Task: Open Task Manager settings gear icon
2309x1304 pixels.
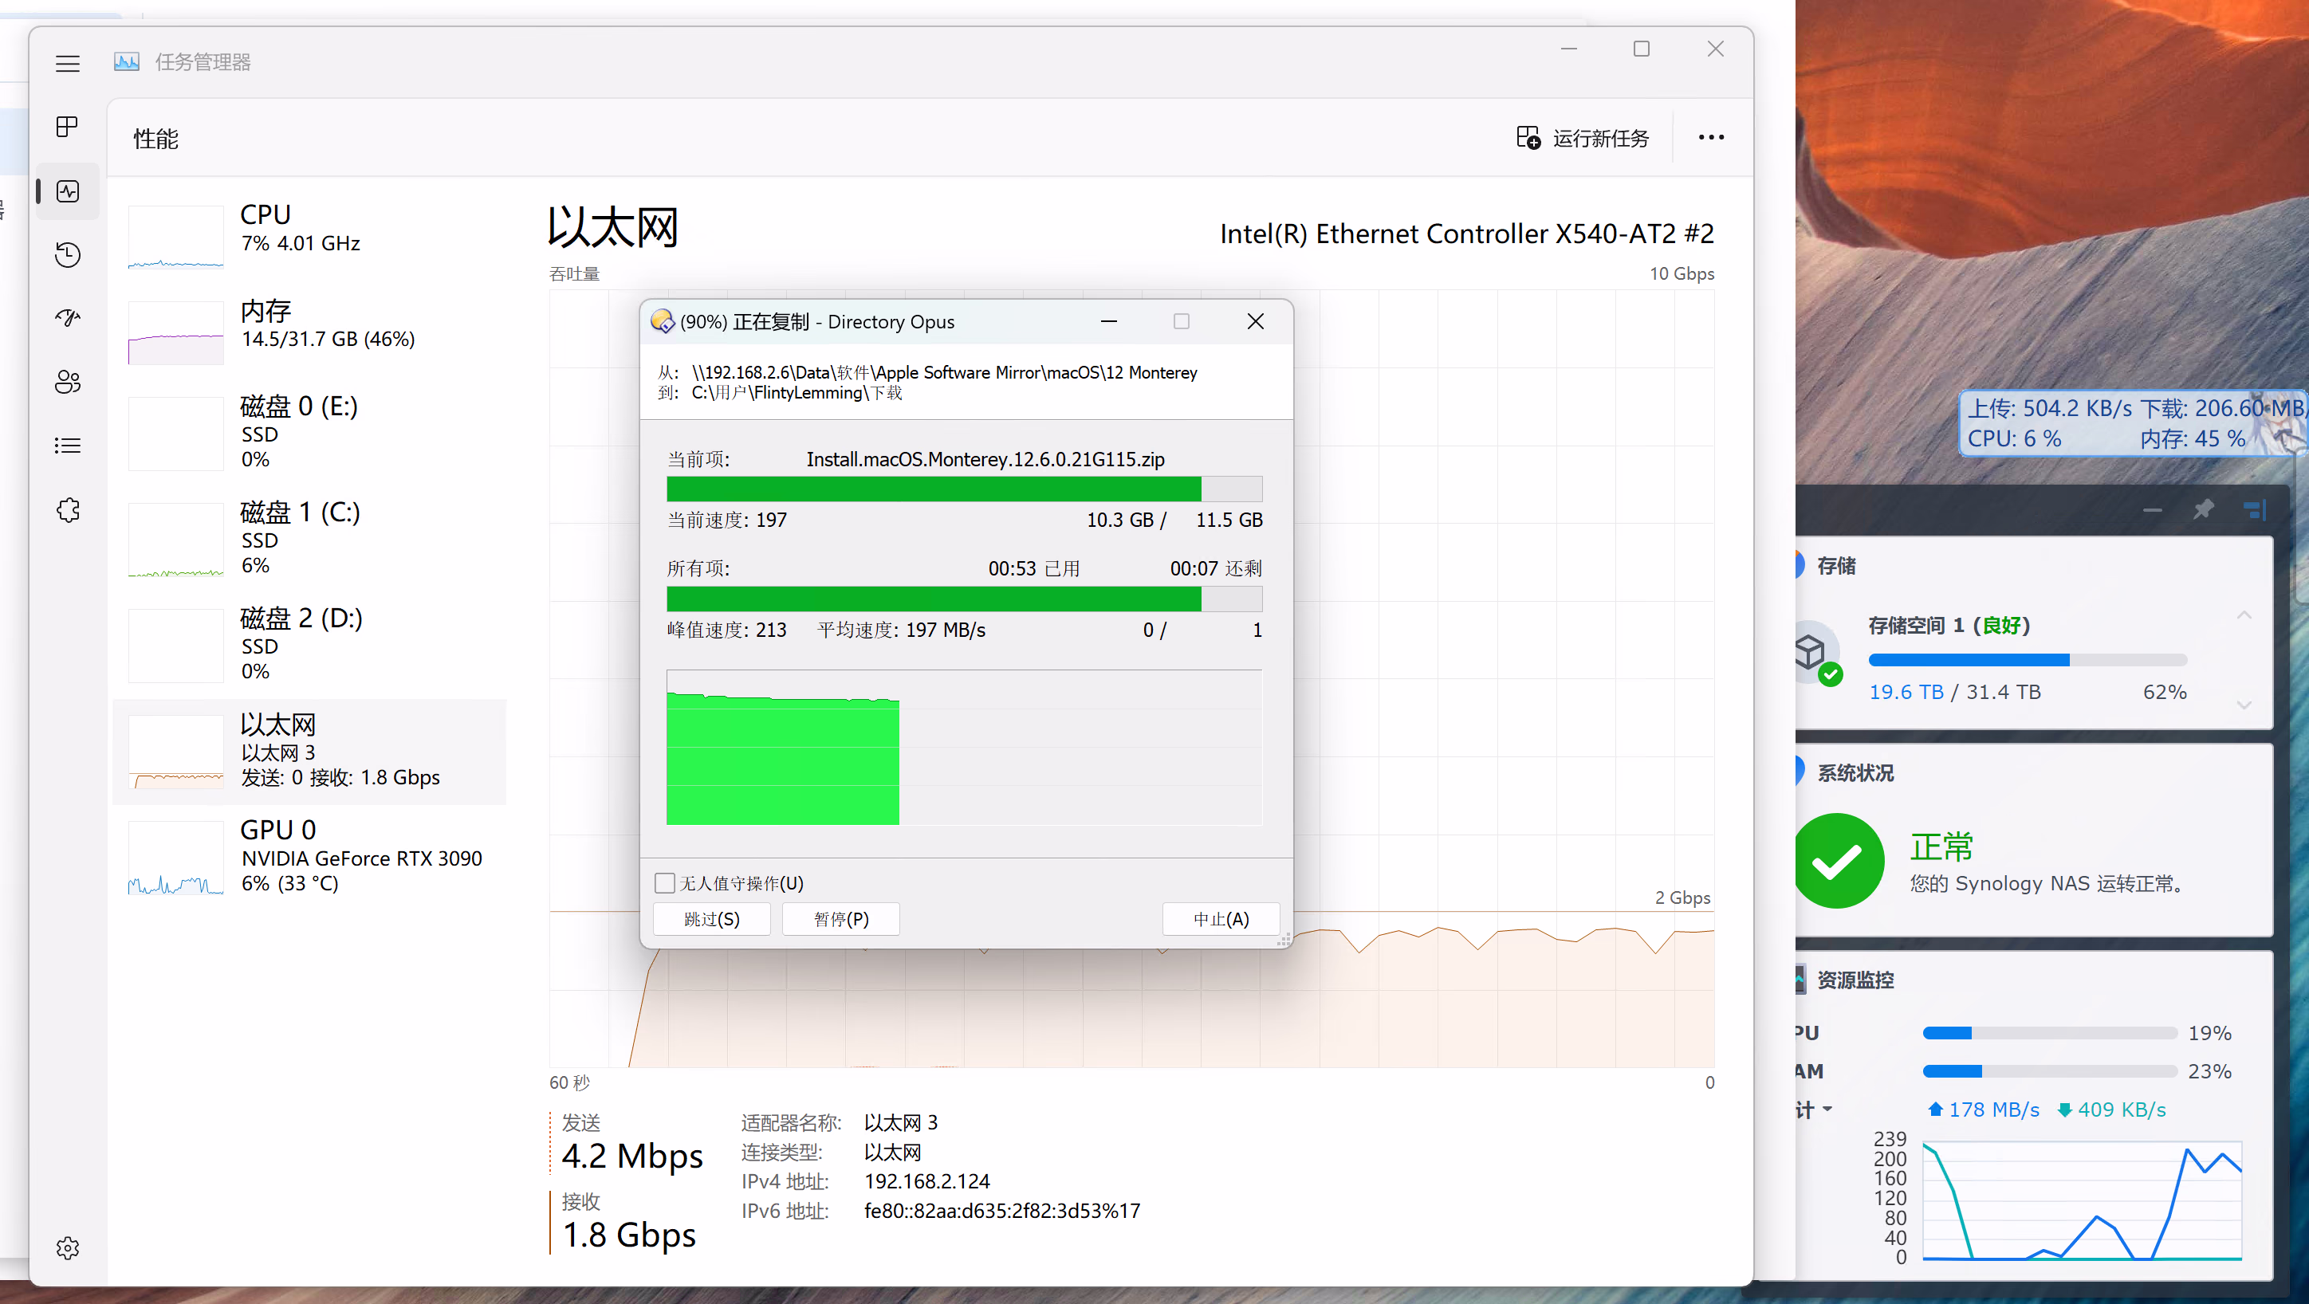Action: point(67,1247)
